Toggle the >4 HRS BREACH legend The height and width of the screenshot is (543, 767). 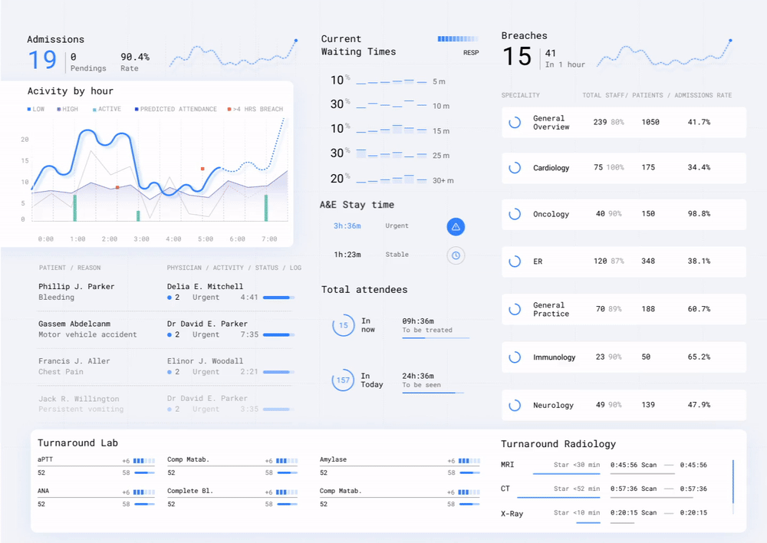(255, 109)
